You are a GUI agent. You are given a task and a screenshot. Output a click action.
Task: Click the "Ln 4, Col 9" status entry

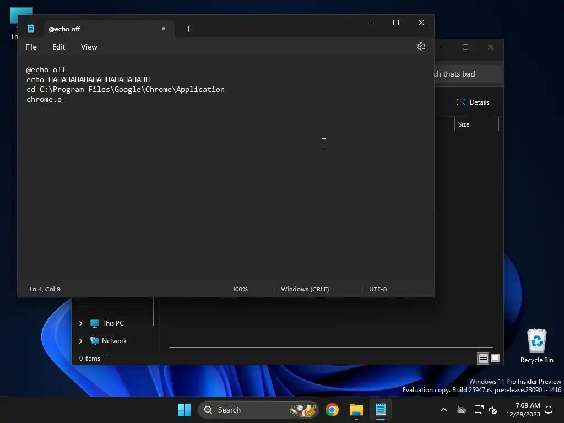tap(45, 289)
